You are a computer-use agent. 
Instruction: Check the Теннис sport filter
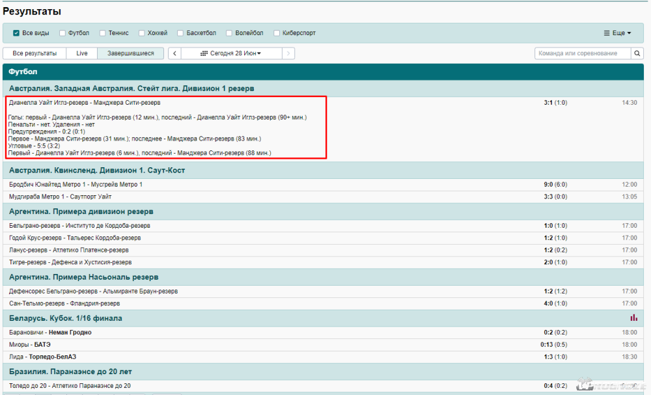pos(103,33)
